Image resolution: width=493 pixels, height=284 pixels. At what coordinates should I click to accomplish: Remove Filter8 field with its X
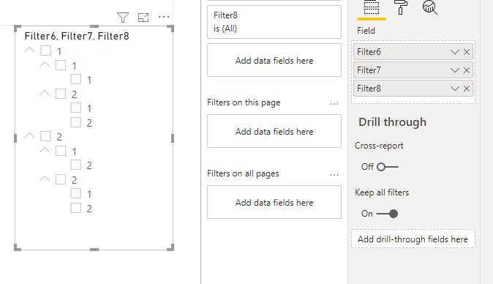467,89
